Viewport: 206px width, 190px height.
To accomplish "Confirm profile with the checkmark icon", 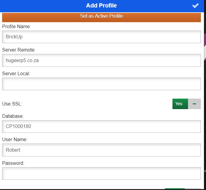I will [x=196, y=6].
